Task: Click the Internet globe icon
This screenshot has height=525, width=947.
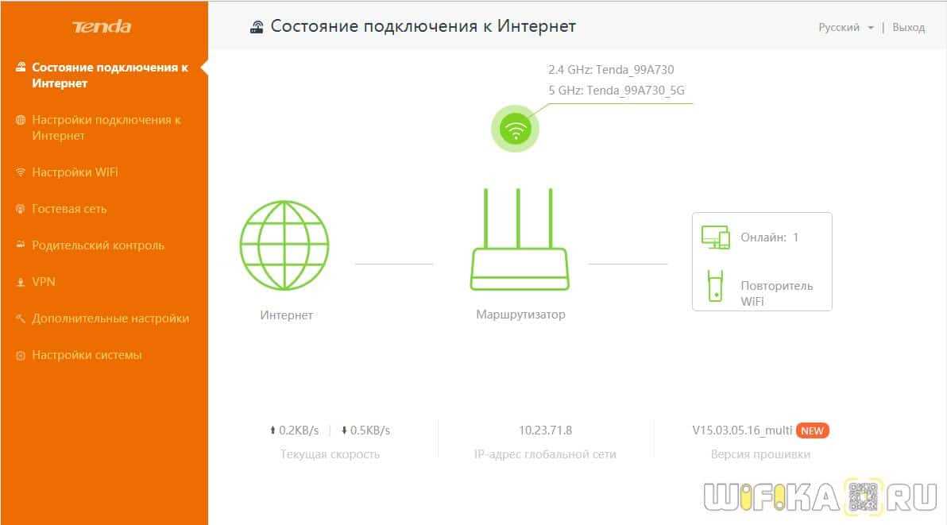Action: 284,245
